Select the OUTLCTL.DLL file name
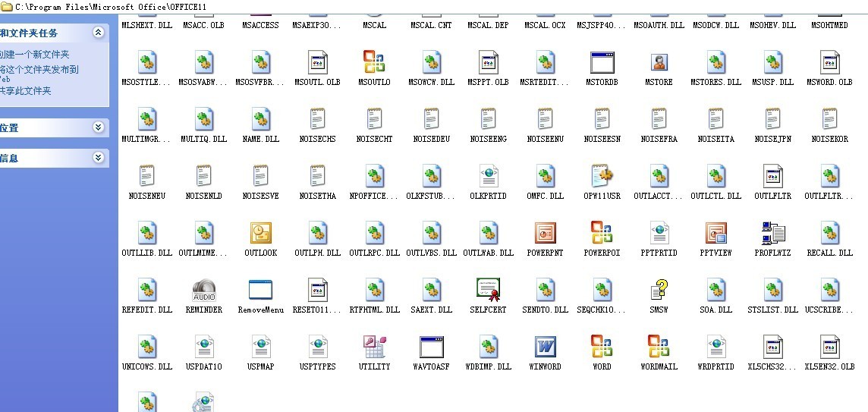This screenshot has height=412, width=868. (715, 196)
